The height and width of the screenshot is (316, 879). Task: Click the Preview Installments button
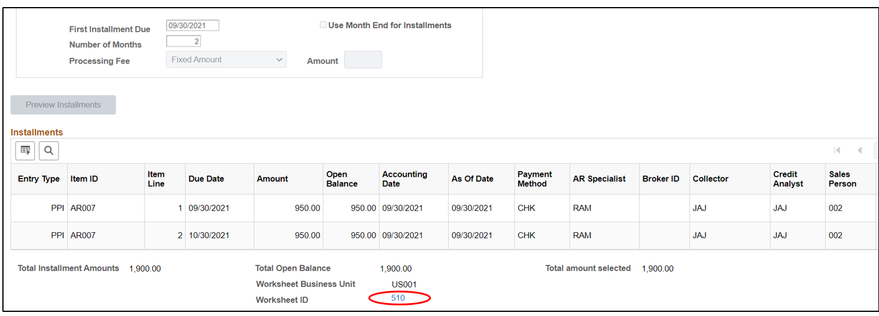pyautogui.click(x=63, y=105)
